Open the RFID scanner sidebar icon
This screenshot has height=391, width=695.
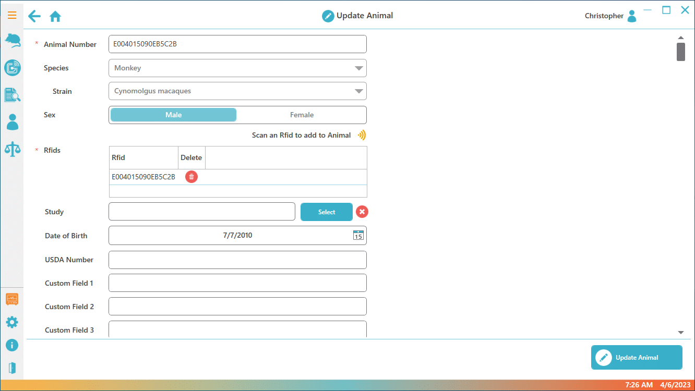click(12, 68)
